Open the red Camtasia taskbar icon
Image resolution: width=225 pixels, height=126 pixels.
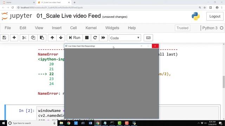click(x=127, y=123)
